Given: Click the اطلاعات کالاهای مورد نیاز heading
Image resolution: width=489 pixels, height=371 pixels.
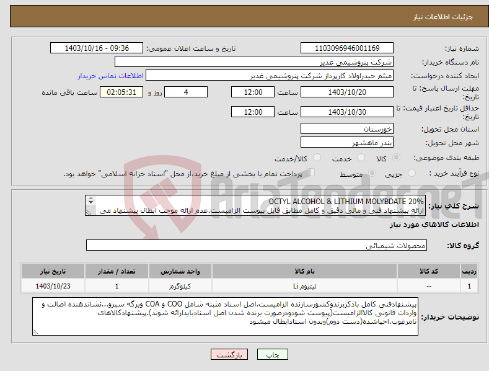Looking at the screenshot, I should coord(434,225).
